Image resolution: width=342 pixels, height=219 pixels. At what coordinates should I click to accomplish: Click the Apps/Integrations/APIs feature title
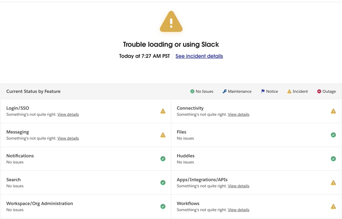click(202, 180)
